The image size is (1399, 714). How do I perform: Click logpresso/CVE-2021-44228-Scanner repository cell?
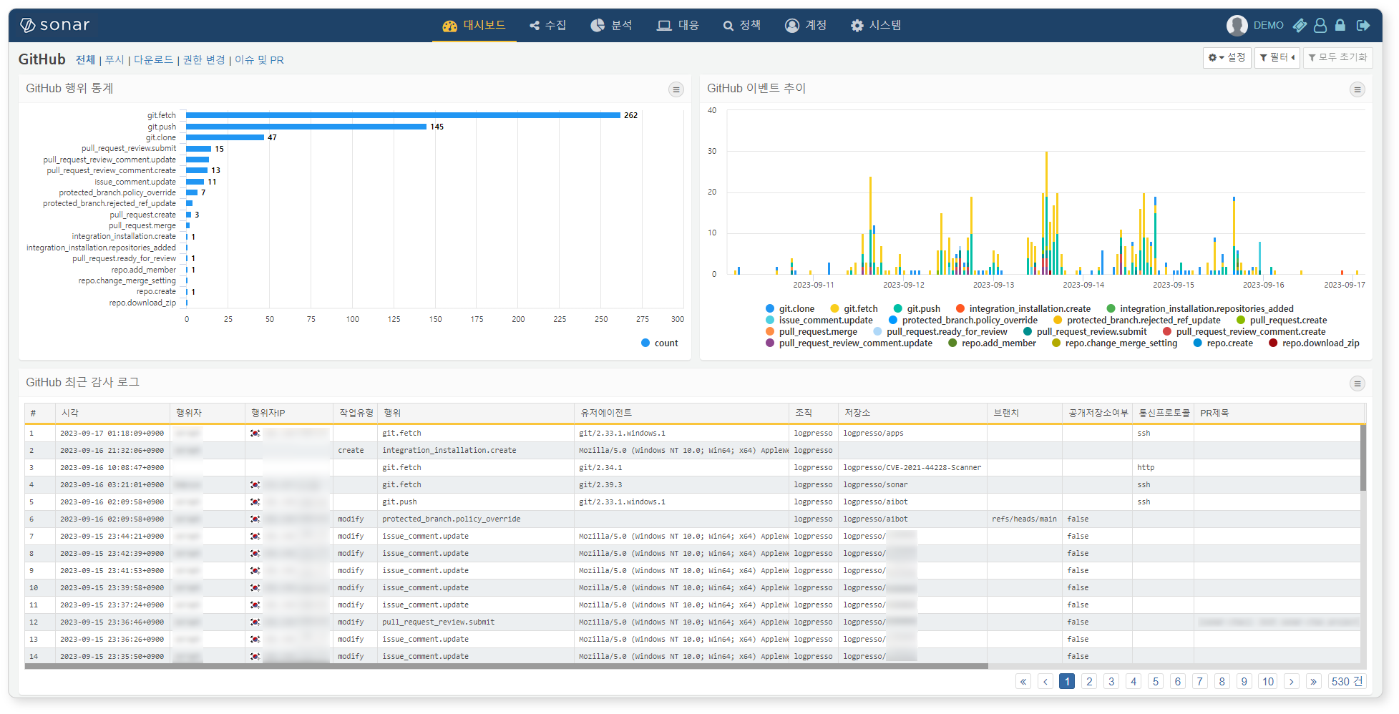point(912,468)
